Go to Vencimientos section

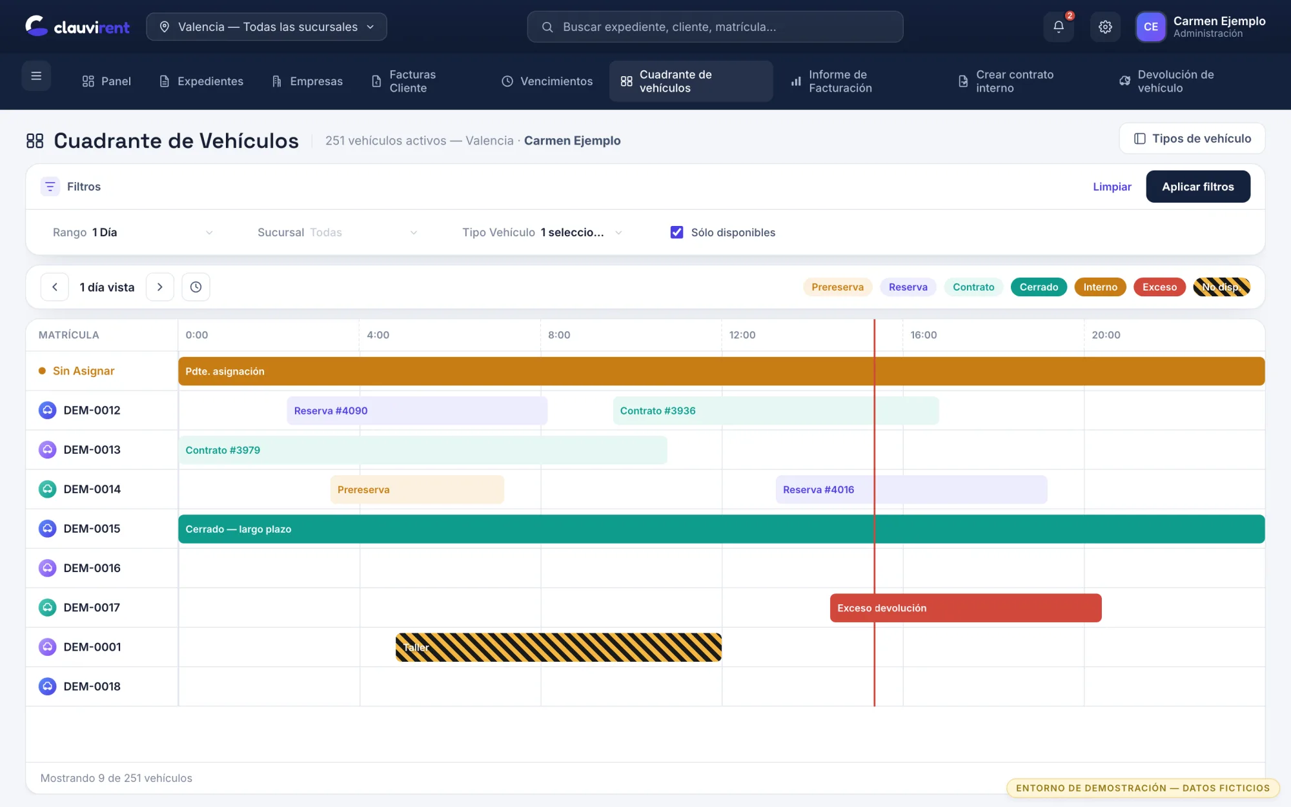(547, 81)
